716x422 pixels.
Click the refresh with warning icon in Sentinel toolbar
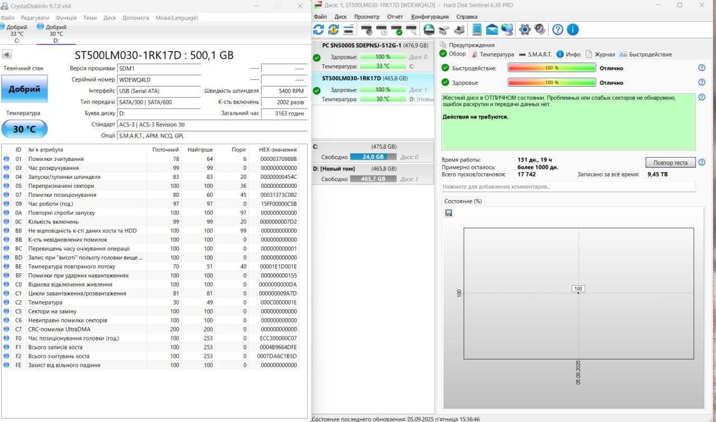333,30
